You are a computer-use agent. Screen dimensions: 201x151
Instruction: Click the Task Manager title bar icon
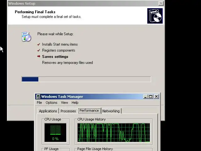point(38,97)
